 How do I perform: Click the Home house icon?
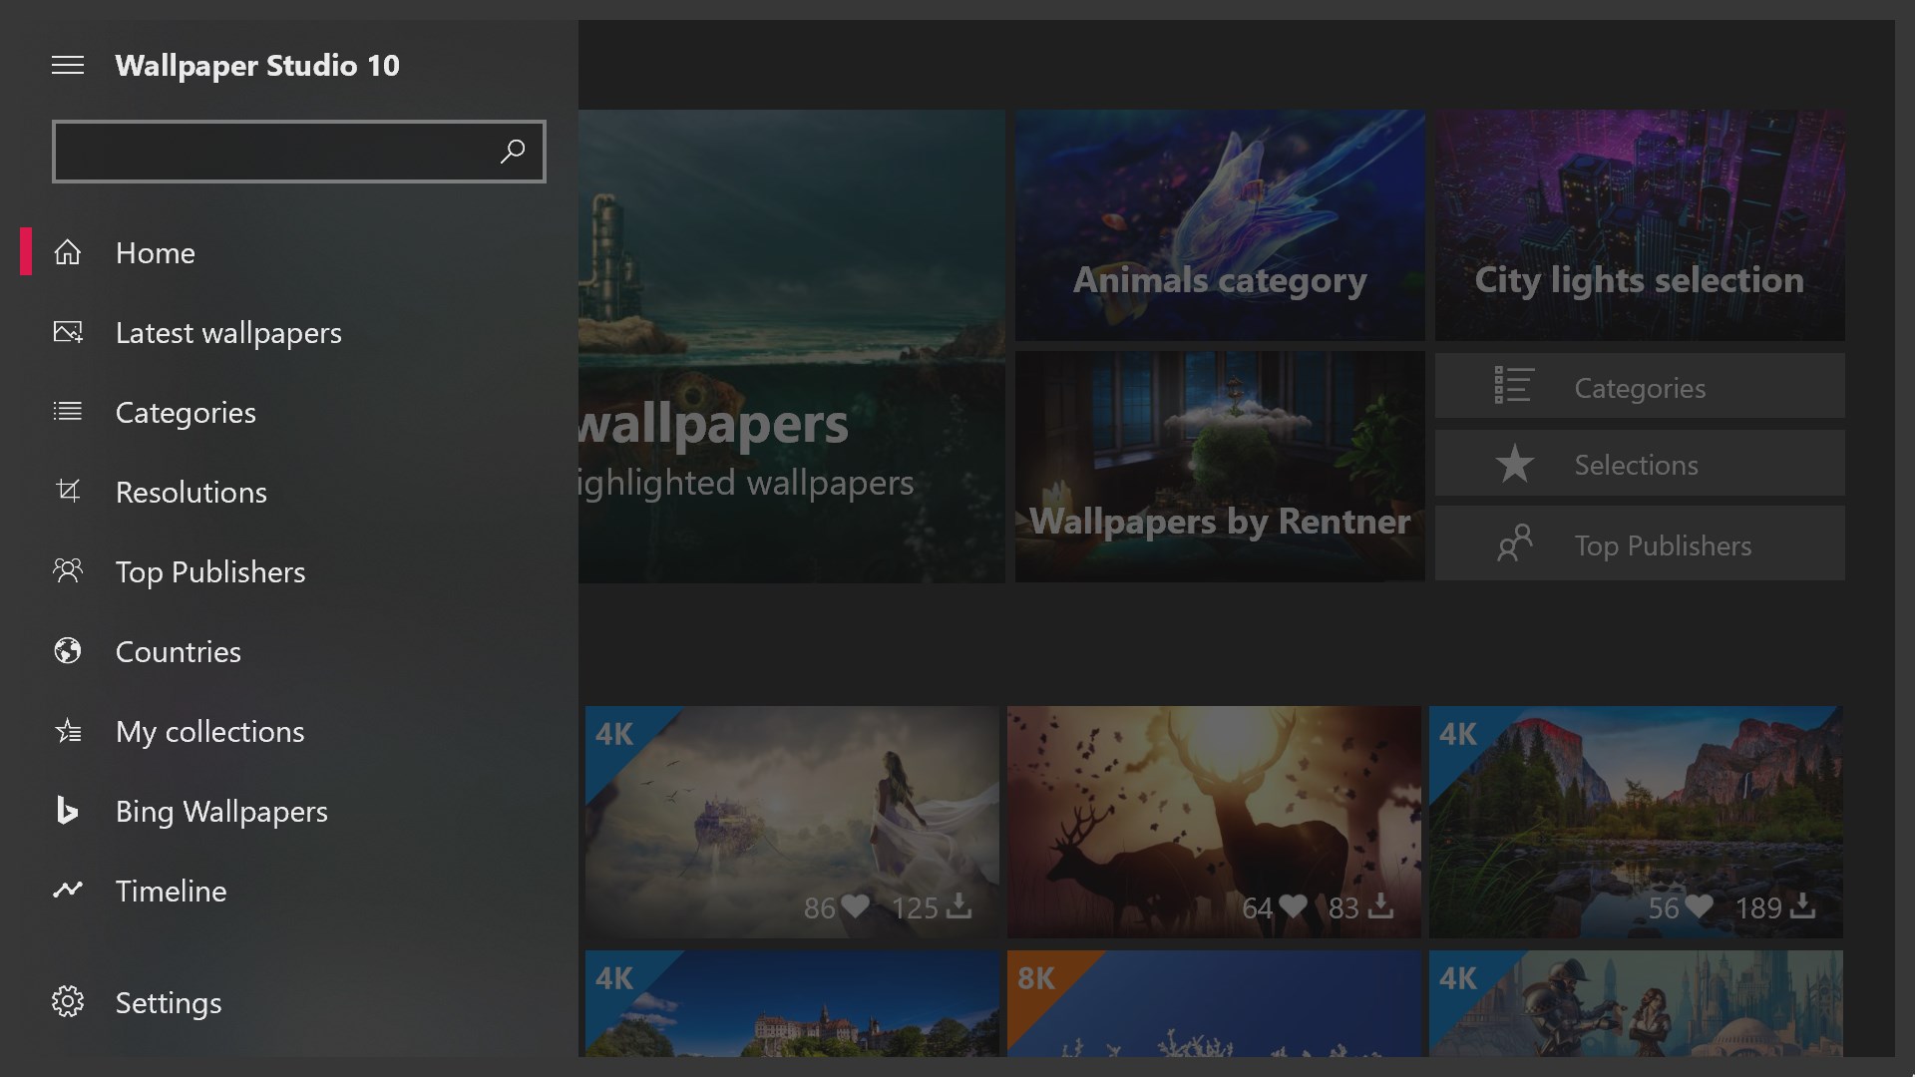pyautogui.click(x=68, y=252)
